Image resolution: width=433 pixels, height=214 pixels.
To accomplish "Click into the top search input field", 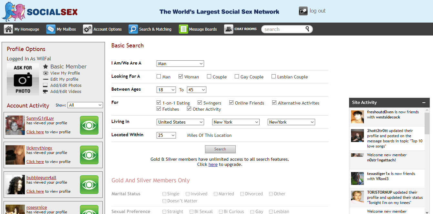I will pyautogui.click(x=284, y=29).
